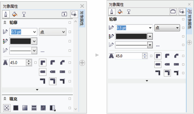Click round plus button in panel with 填充
Viewport: 194px width, 114px height.
click(x=82, y=63)
